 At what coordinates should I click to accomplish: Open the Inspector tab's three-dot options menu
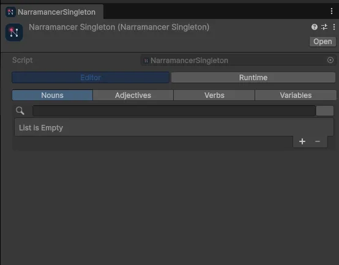click(332, 11)
